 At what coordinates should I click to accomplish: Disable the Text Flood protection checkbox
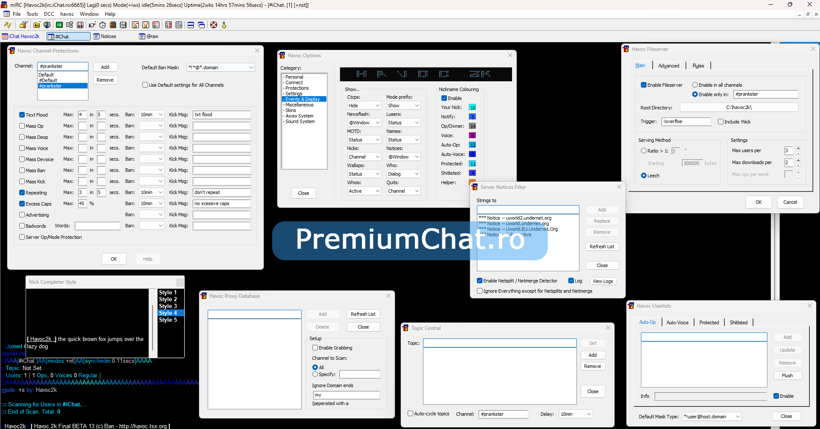click(22, 115)
